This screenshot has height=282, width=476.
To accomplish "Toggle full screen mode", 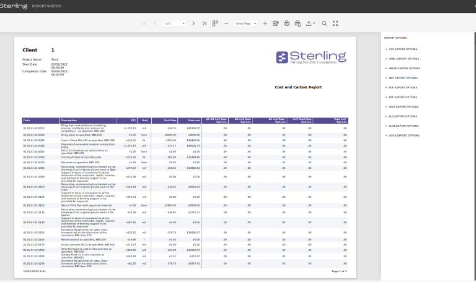I will 335,23.
